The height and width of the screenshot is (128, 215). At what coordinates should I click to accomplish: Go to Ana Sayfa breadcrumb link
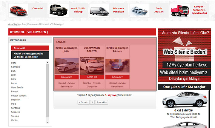[x=14, y=24]
